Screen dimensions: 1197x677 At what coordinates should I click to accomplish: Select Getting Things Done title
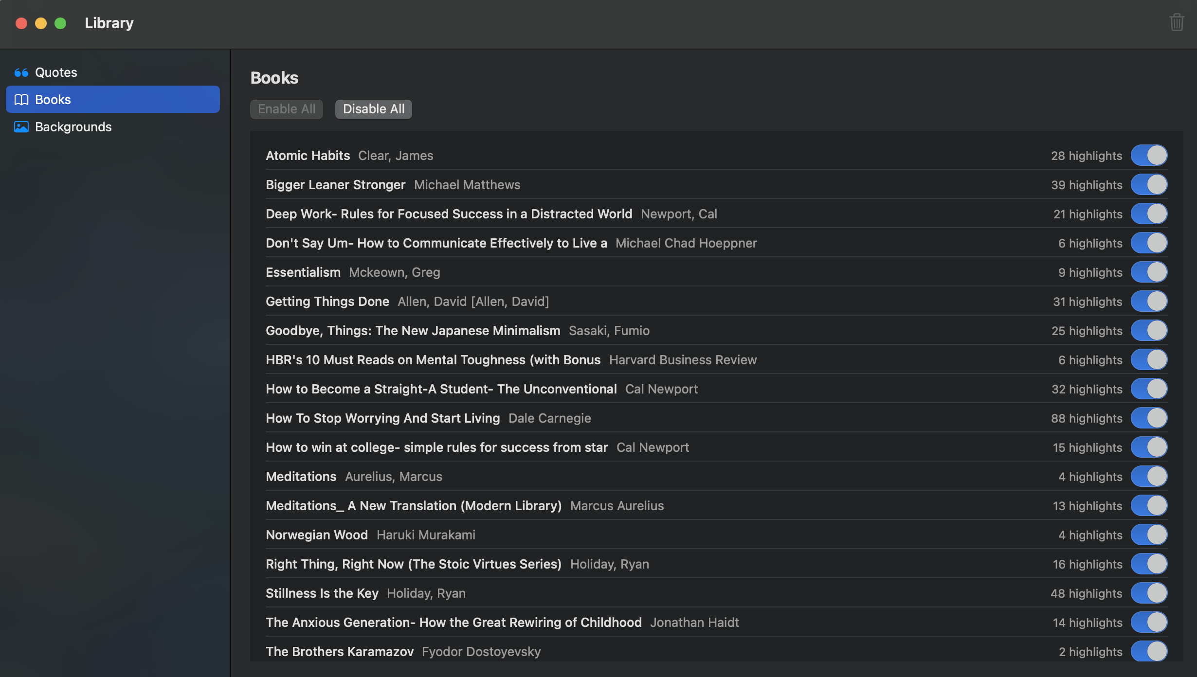327,302
